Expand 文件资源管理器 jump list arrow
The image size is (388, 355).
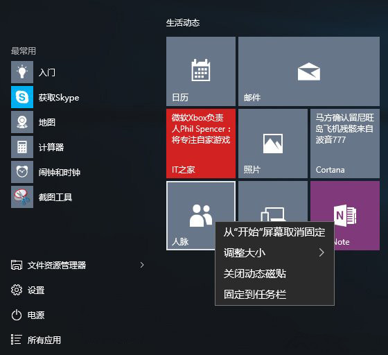point(142,265)
